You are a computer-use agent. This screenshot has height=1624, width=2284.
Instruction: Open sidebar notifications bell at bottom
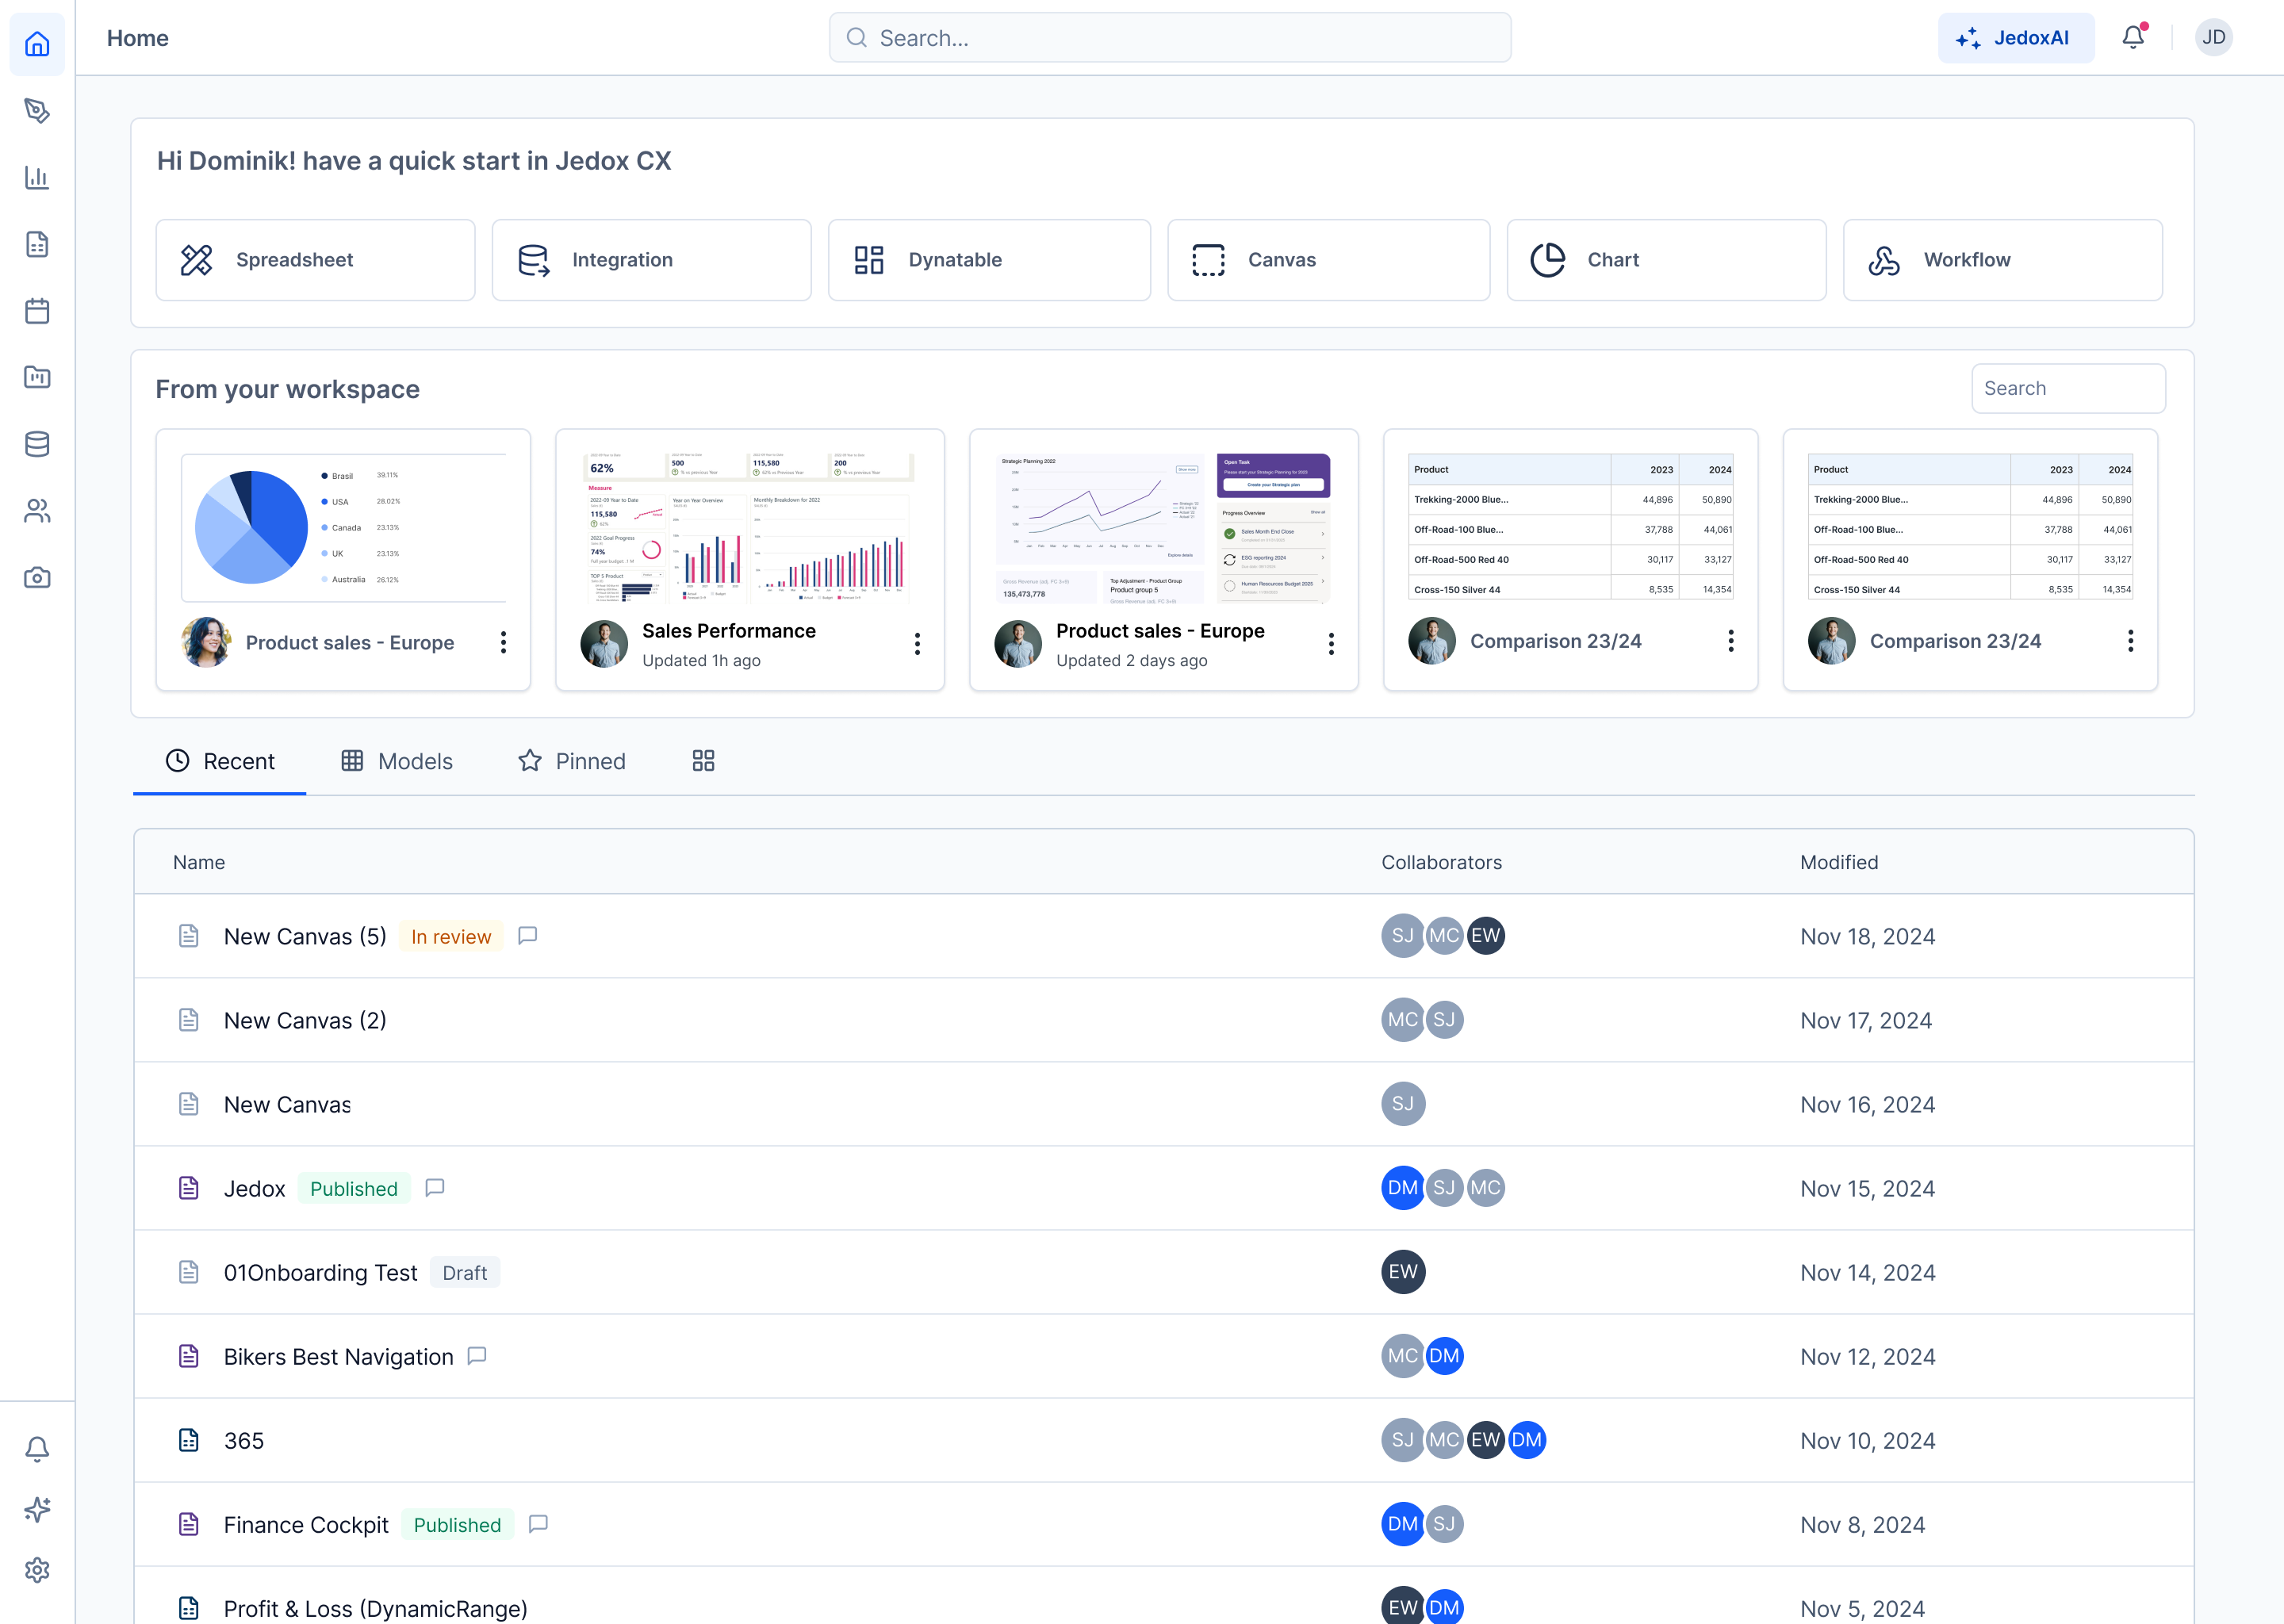[x=37, y=1449]
